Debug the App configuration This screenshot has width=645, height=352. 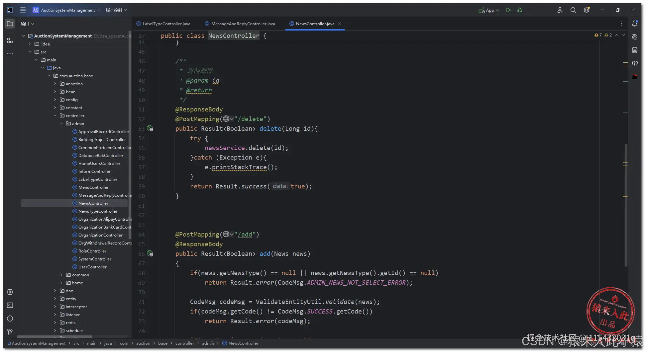(x=520, y=10)
